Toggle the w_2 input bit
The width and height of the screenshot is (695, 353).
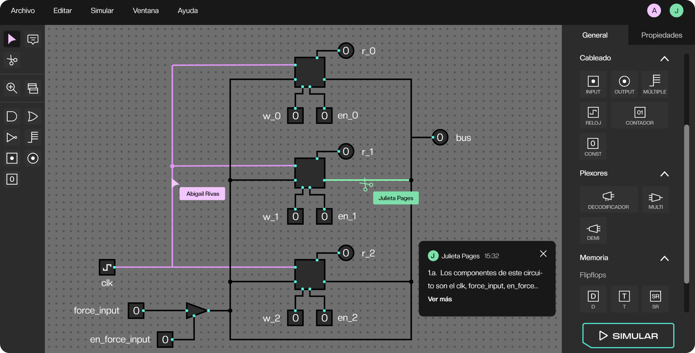295,318
